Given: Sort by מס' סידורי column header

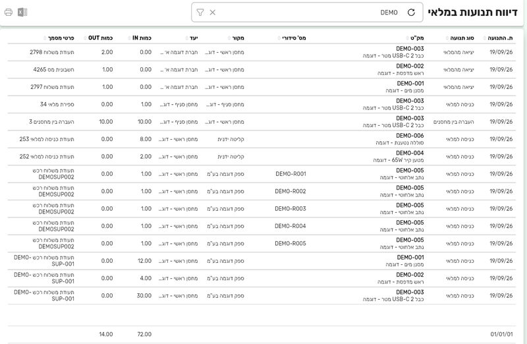Looking at the screenshot, I should 291,38.
